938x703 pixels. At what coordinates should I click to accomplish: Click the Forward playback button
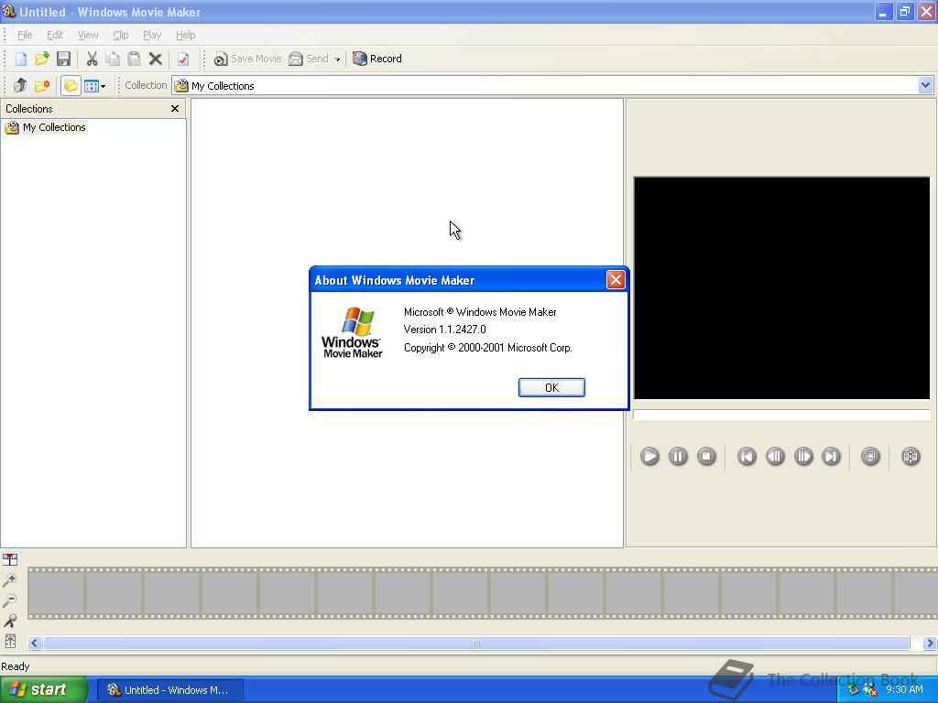click(x=831, y=457)
